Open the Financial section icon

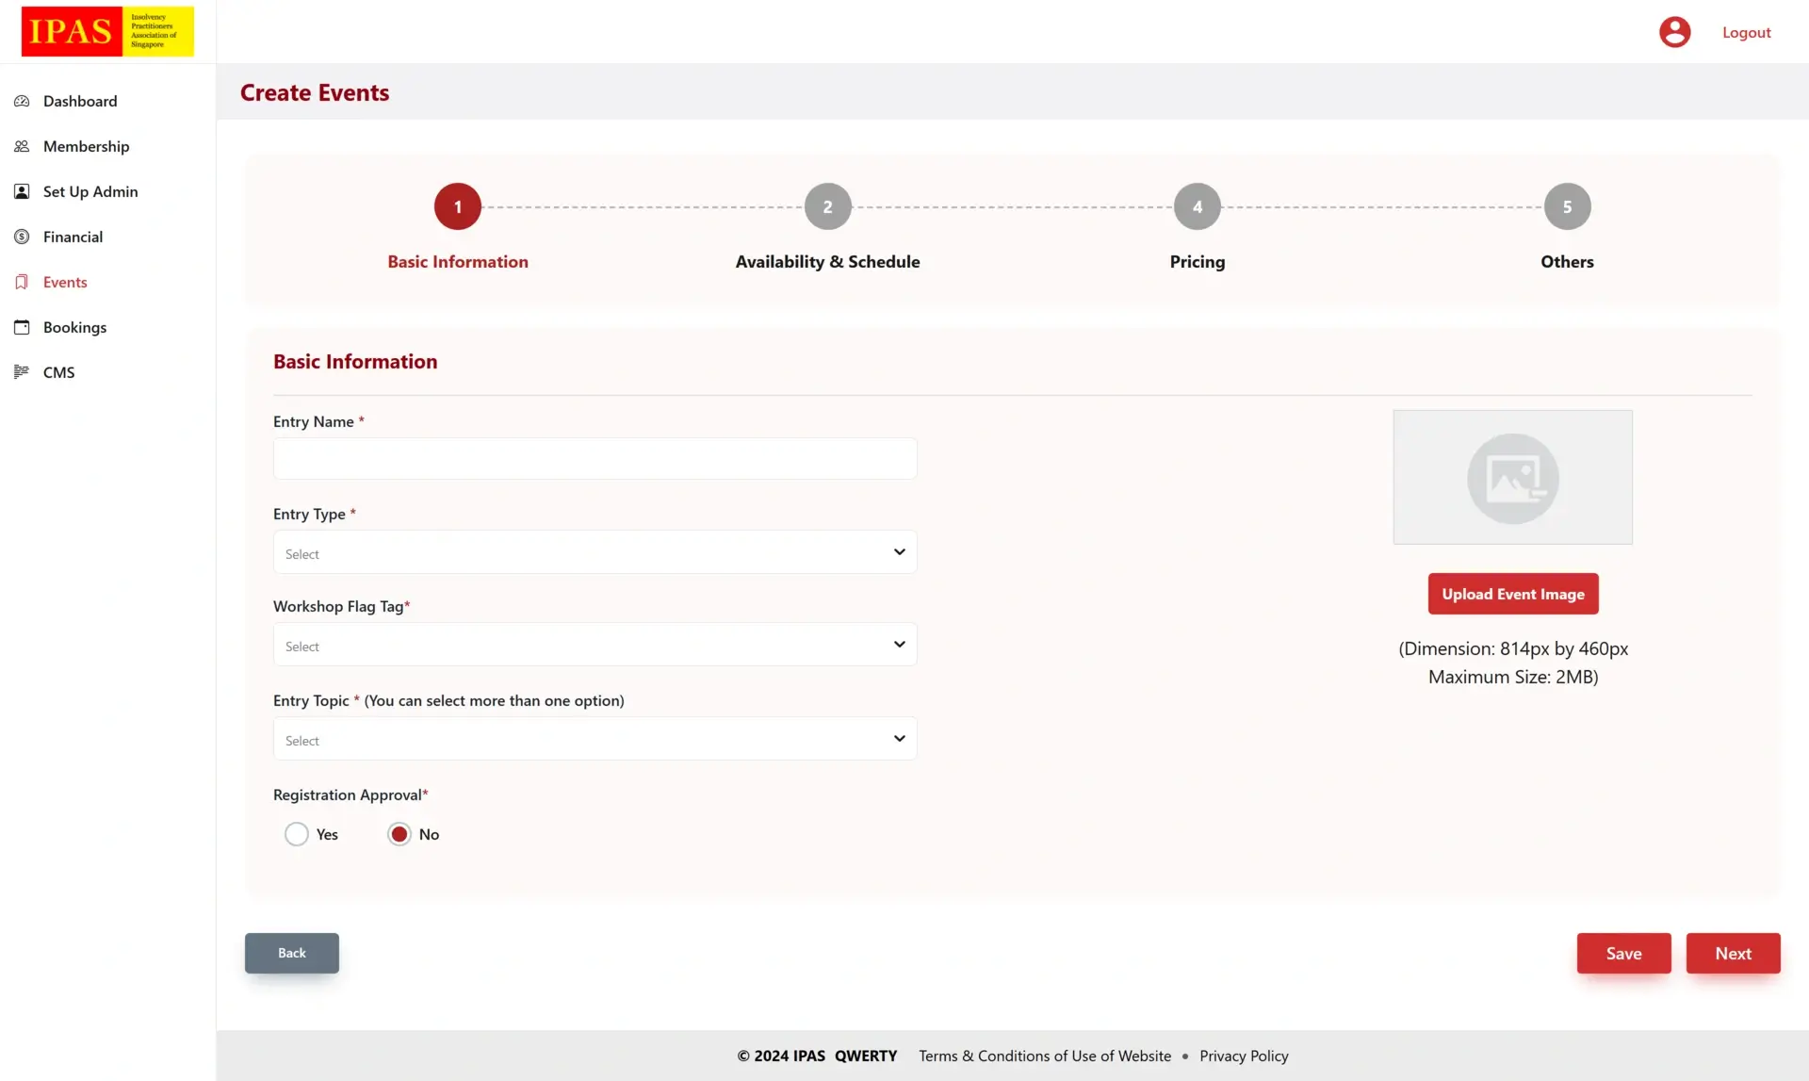coord(22,237)
